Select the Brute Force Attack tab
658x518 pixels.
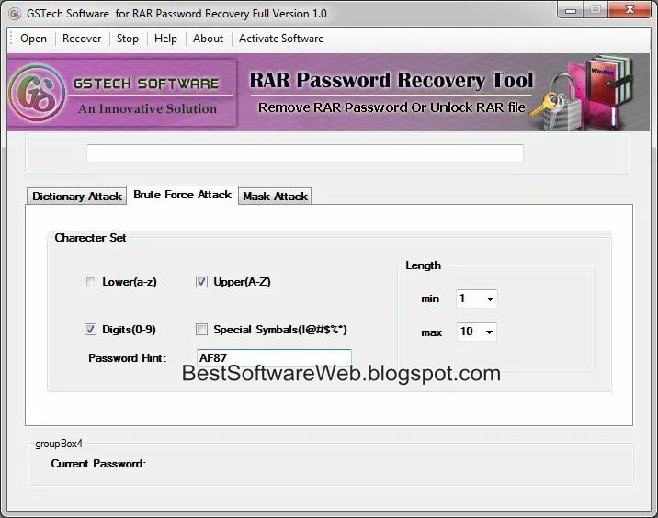click(183, 195)
